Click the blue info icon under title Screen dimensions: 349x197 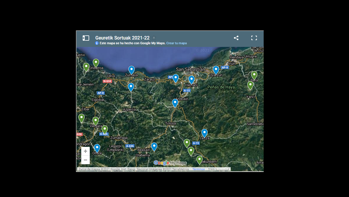(x=97, y=43)
